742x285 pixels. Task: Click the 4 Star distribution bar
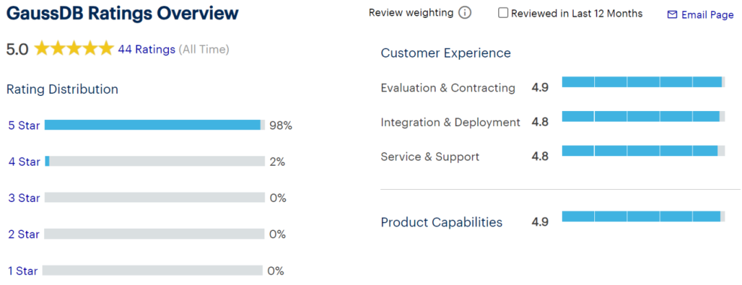[x=155, y=161]
